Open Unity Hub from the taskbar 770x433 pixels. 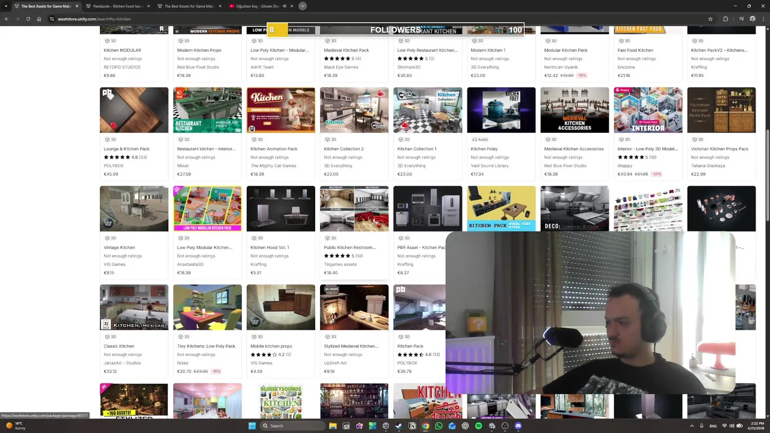coord(386,426)
